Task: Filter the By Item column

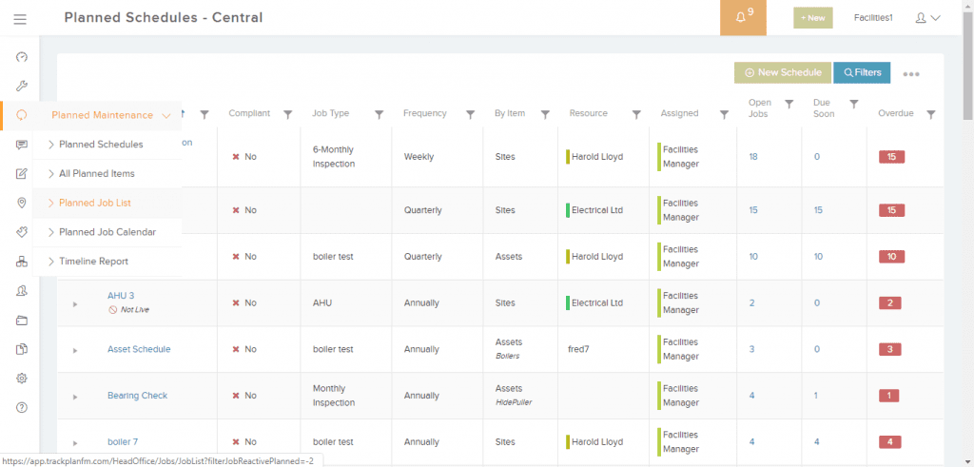Action: click(x=545, y=114)
